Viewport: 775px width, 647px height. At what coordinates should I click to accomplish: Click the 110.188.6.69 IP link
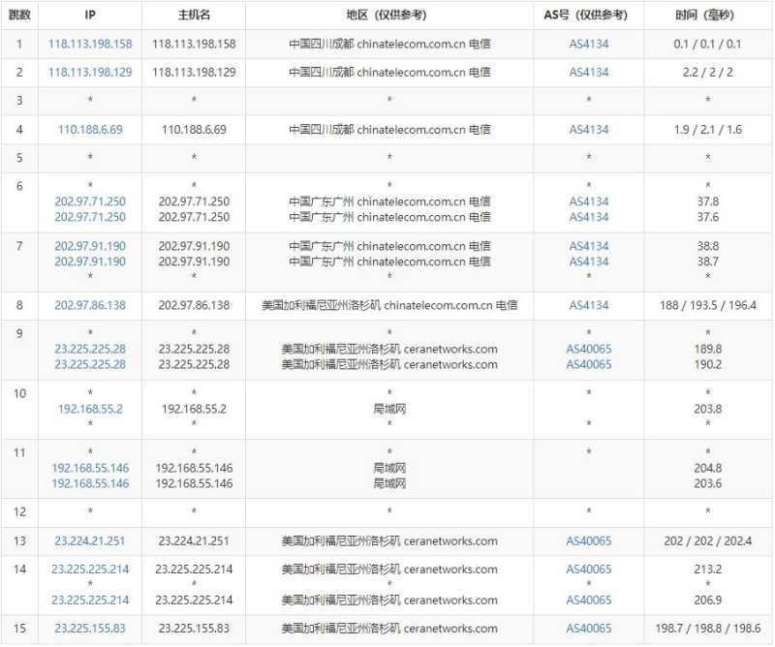[90, 130]
